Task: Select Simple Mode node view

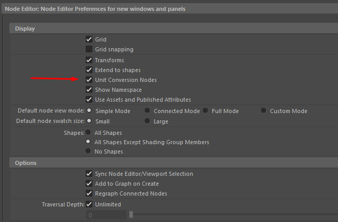Action: click(89, 110)
